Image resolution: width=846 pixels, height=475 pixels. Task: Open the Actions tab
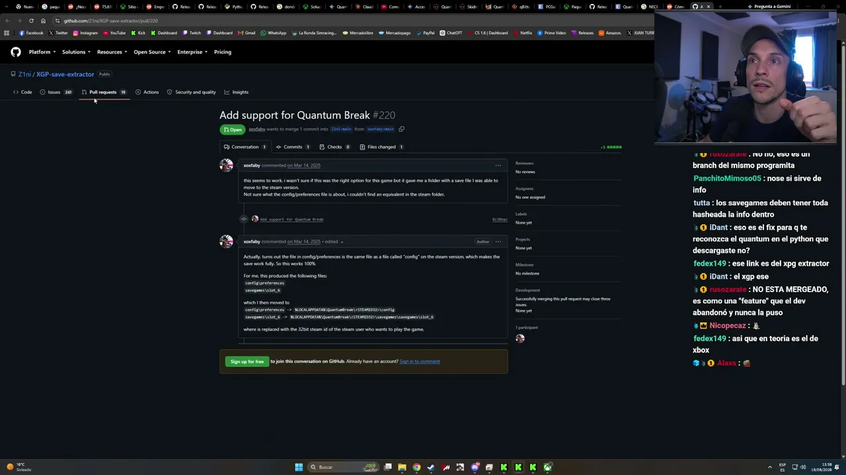[147, 92]
